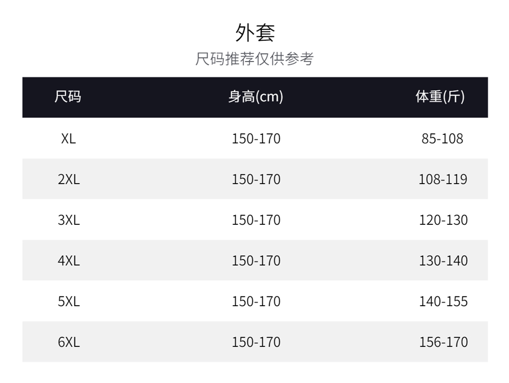This screenshot has width=509, height=383.
Task: Select the height value in 6XL row
Action: pyautogui.click(x=256, y=342)
